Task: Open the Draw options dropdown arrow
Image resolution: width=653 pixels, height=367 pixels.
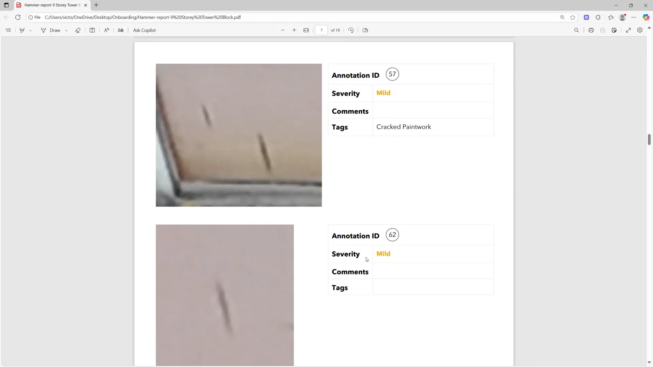Action: pos(66,31)
